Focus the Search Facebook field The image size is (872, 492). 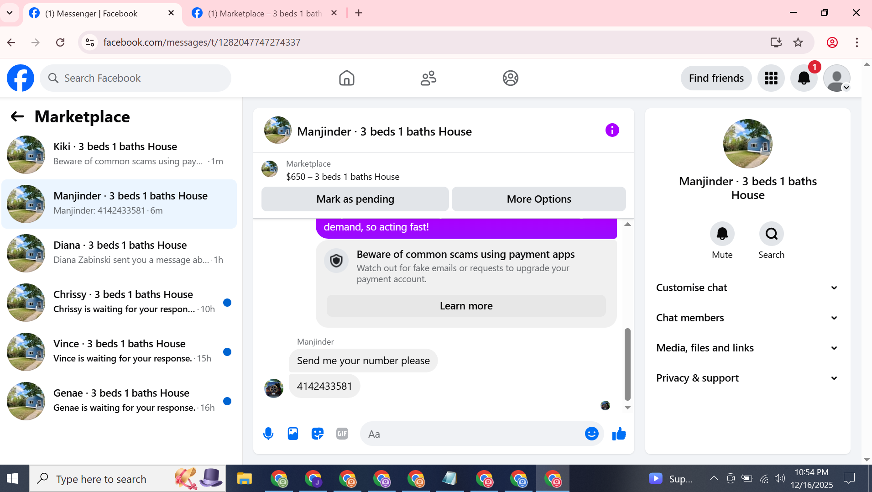pyautogui.click(x=136, y=78)
